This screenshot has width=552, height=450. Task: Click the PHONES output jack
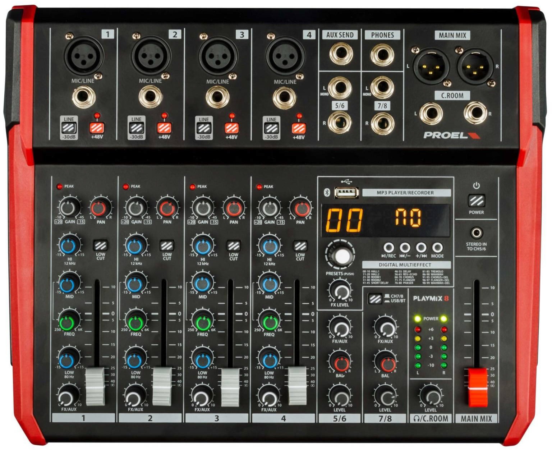tap(382, 55)
